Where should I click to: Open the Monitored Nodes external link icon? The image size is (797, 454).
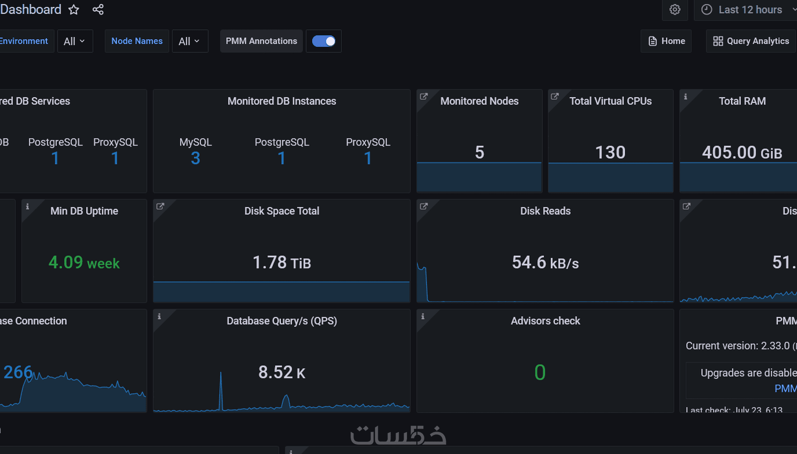coord(424,96)
